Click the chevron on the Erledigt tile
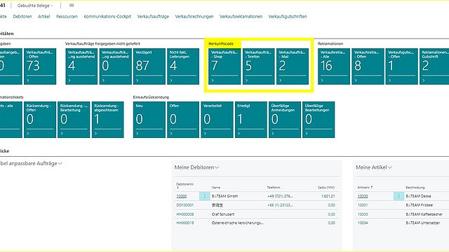Viewport: 449px width, 252px height. click(239, 134)
